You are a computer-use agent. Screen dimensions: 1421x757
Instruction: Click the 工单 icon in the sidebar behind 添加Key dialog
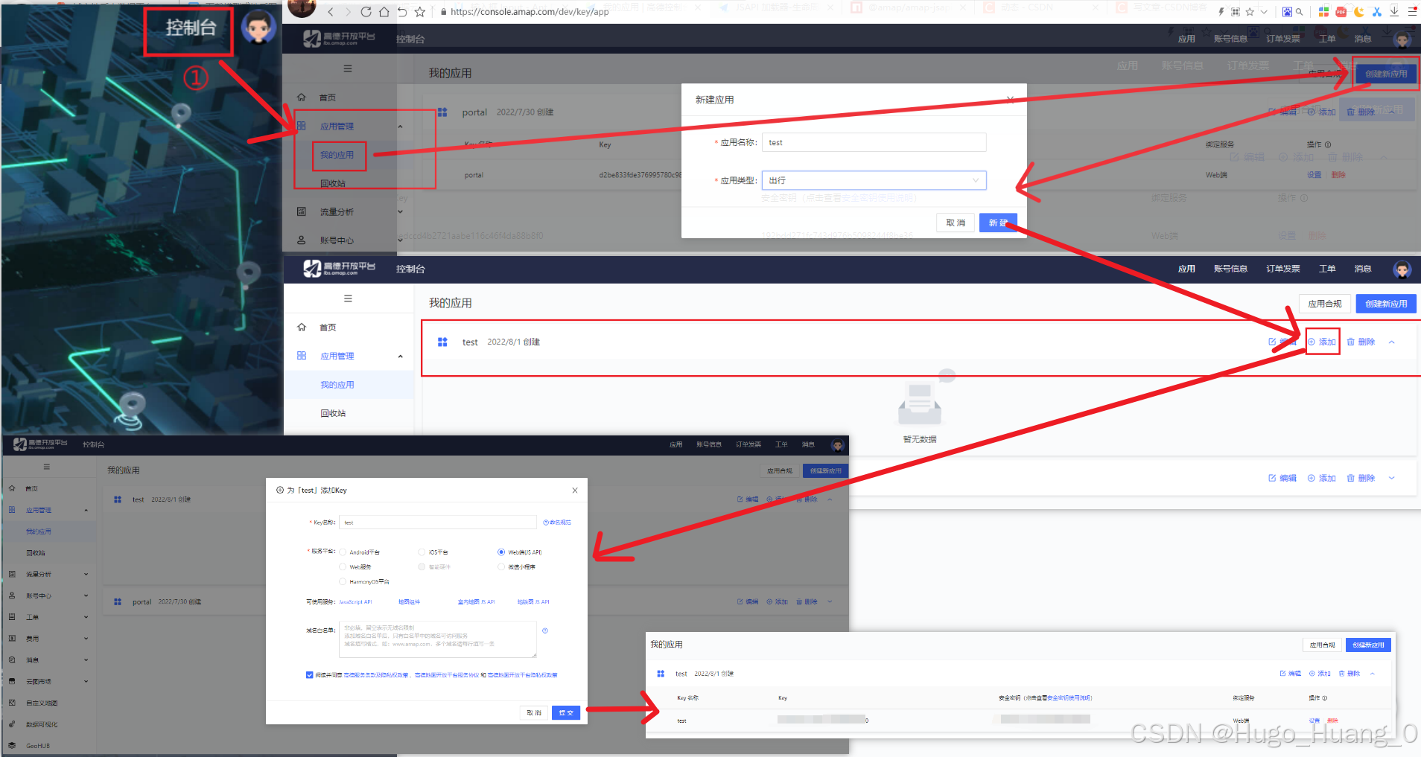pyautogui.click(x=12, y=617)
